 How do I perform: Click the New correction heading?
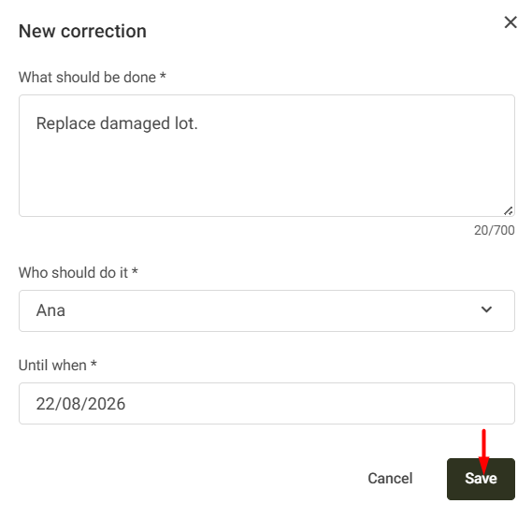coord(82,31)
